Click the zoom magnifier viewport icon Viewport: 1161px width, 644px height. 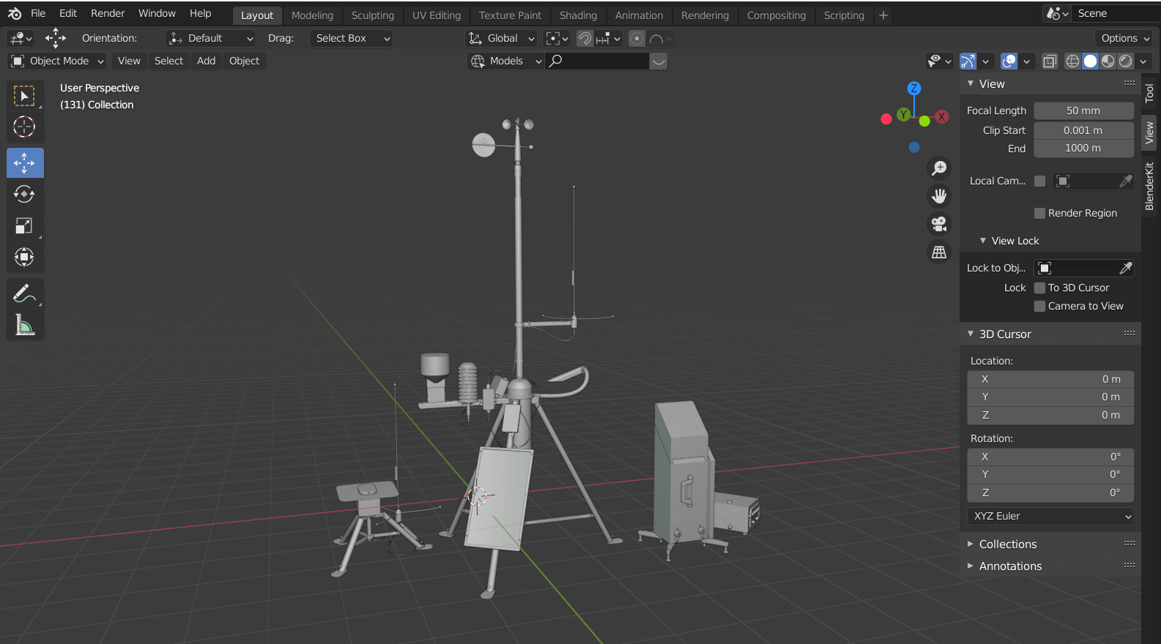939,168
